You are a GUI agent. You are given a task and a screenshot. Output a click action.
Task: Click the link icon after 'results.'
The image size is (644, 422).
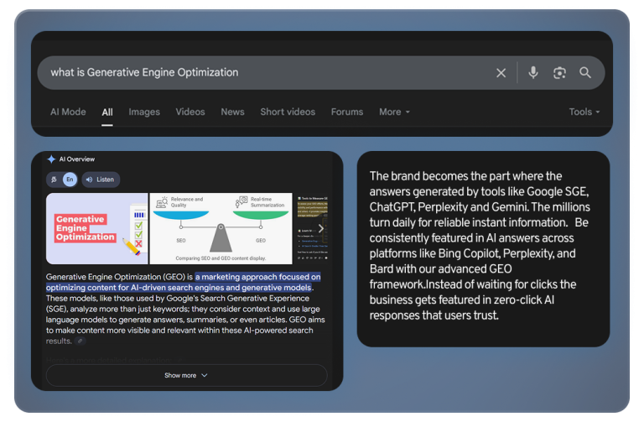coord(80,341)
